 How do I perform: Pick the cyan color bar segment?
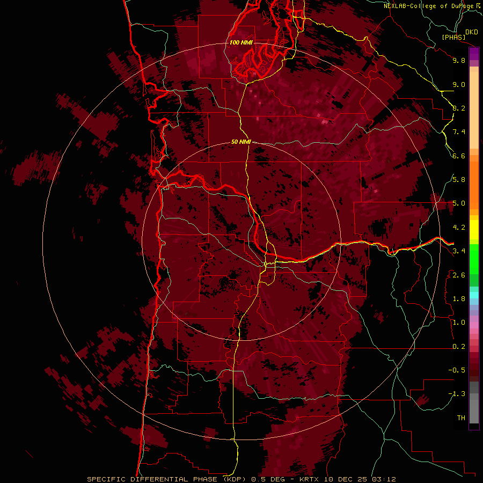pyautogui.click(x=474, y=295)
